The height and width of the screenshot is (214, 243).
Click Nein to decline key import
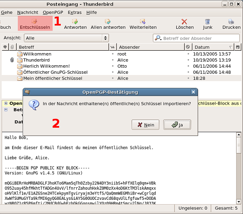tap(145, 125)
